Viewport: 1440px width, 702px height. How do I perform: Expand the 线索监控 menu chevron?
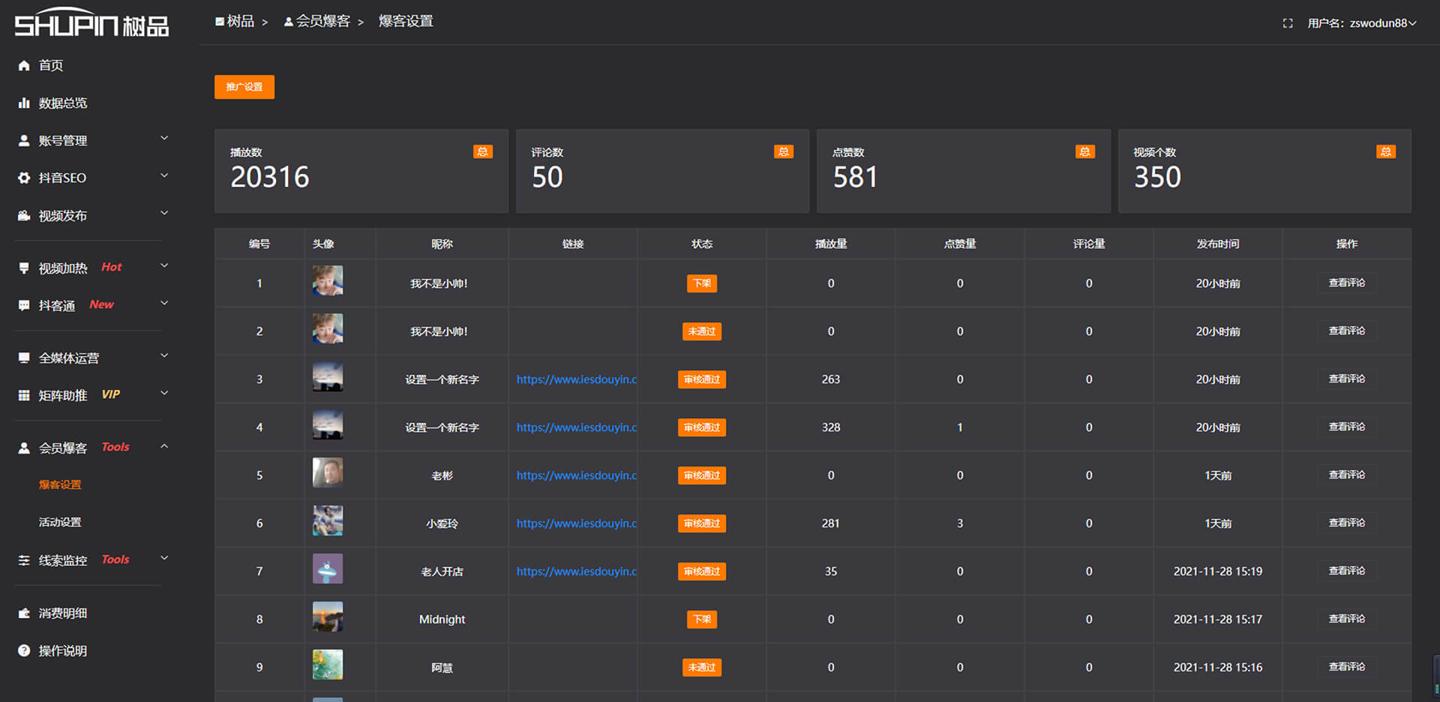coord(164,559)
